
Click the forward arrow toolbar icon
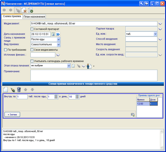pos(11,10)
